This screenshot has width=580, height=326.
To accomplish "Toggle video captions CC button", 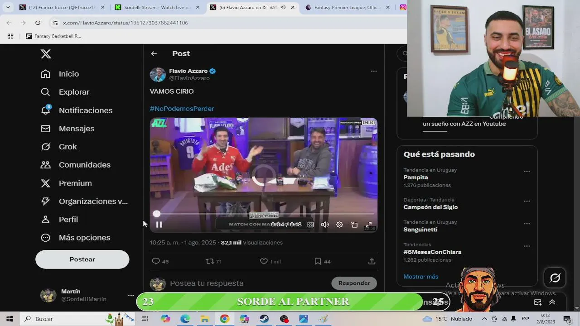I will 310,225.
